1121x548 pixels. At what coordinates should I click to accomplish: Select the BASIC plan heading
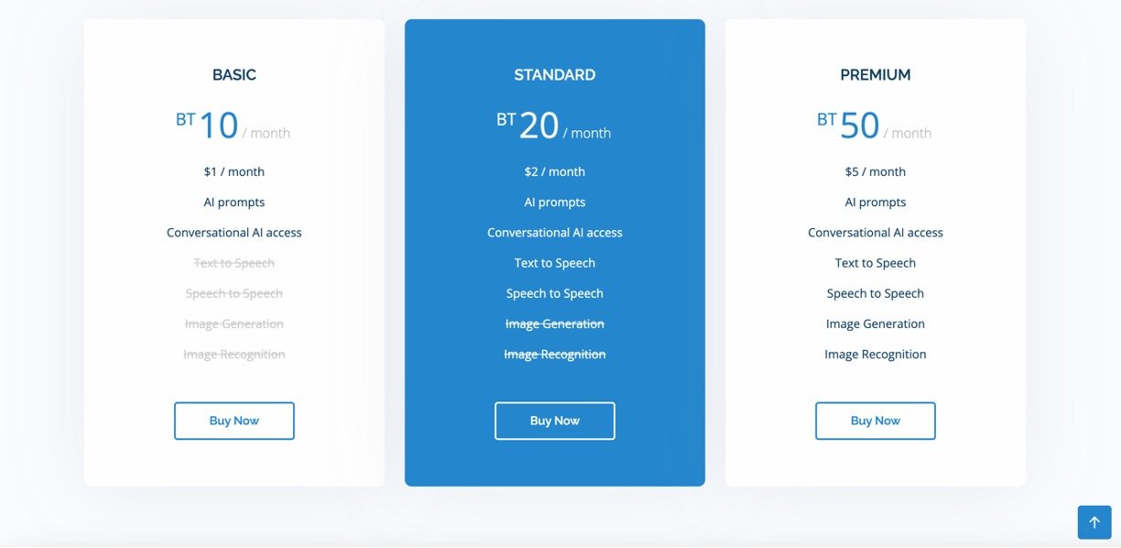[x=234, y=75]
